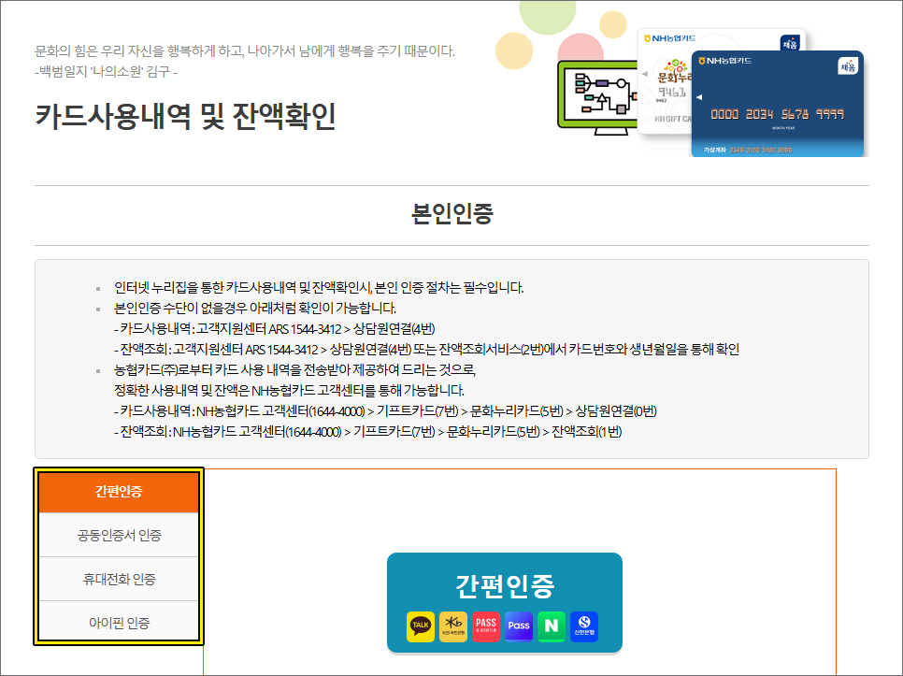The image size is (903, 676).
Task: Click the 본인인증 section heading
Action: (x=451, y=213)
